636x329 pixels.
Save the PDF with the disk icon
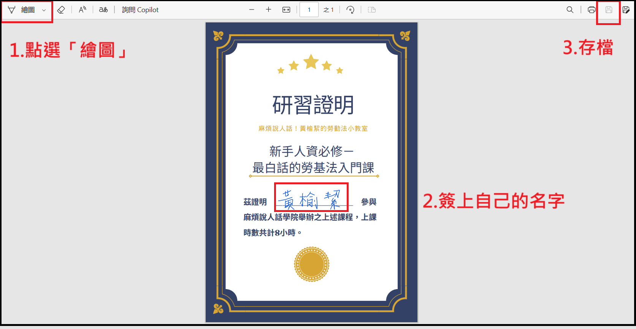tap(609, 10)
